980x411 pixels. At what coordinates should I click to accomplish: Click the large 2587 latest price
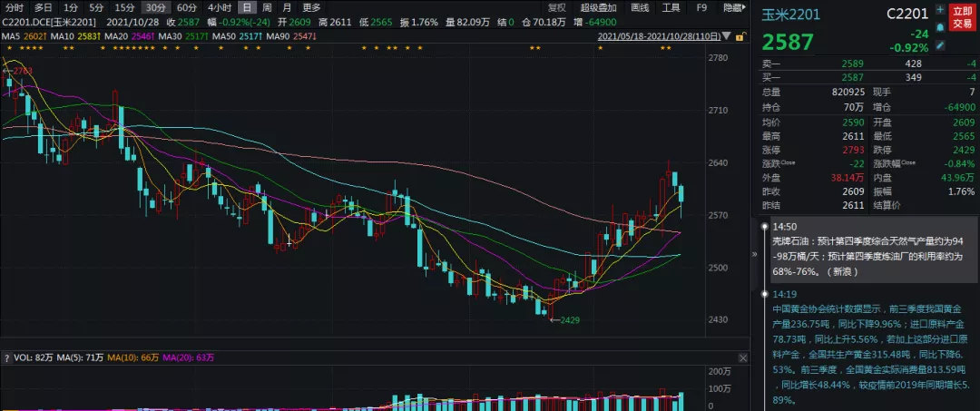(x=787, y=43)
